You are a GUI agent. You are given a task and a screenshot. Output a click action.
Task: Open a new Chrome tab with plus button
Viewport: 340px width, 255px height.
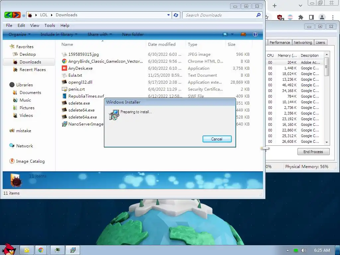pyautogui.click(x=275, y=6)
